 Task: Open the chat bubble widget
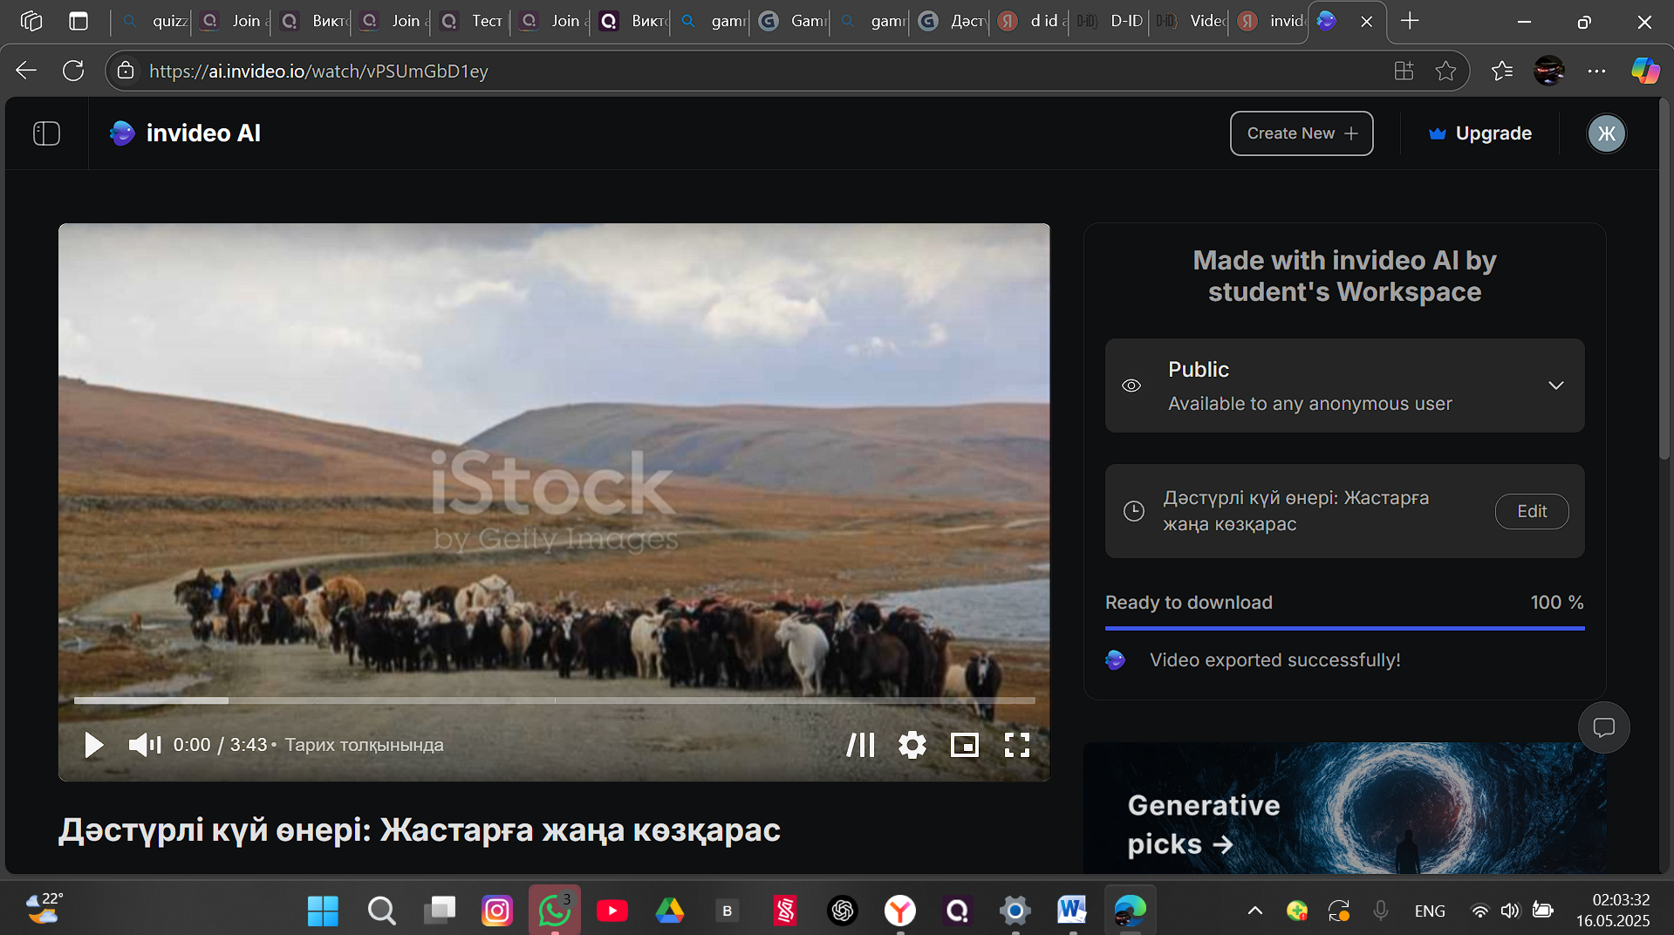(1604, 727)
